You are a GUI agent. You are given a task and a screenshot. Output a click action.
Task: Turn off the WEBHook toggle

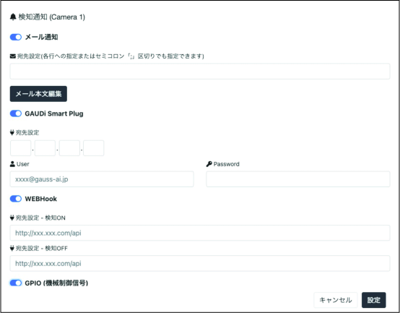16,199
